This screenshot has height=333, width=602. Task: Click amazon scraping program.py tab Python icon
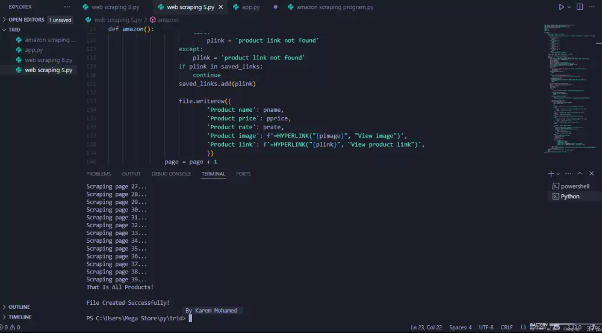coord(291,7)
